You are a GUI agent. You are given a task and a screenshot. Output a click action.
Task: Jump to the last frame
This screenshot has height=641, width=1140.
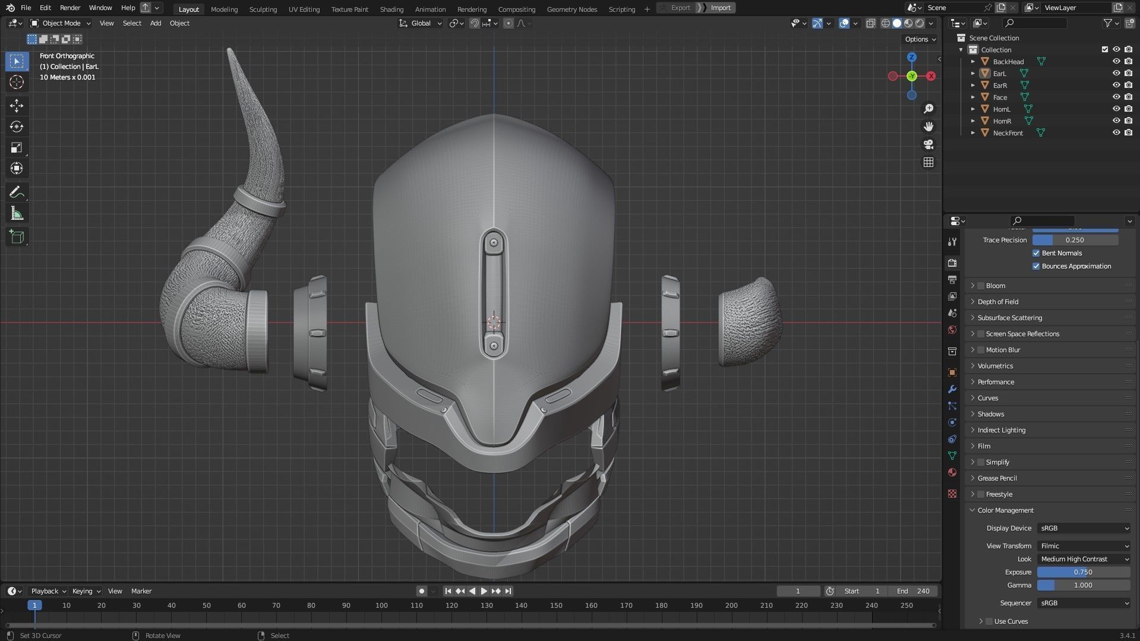click(508, 591)
